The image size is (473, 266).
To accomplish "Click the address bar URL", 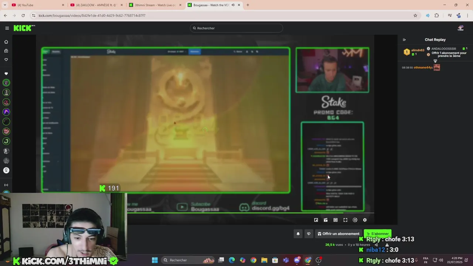I will point(92,16).
